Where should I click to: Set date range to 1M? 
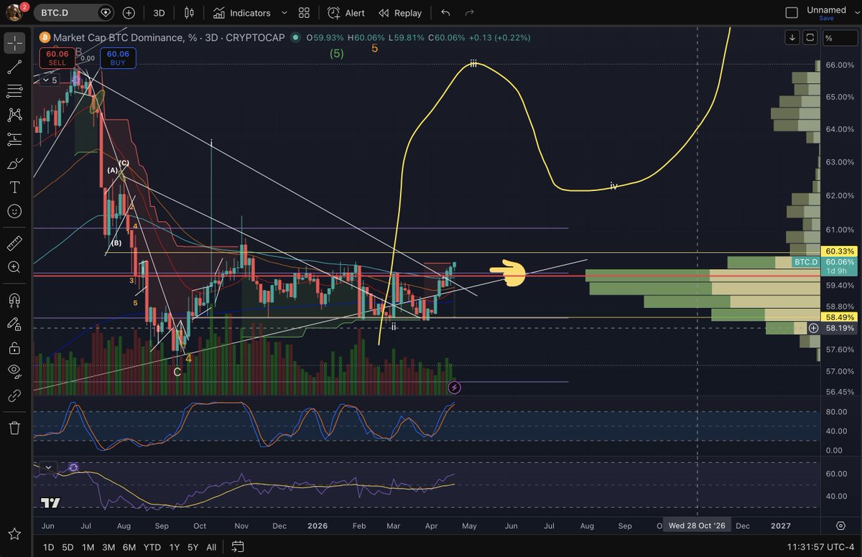coord(88,547)
